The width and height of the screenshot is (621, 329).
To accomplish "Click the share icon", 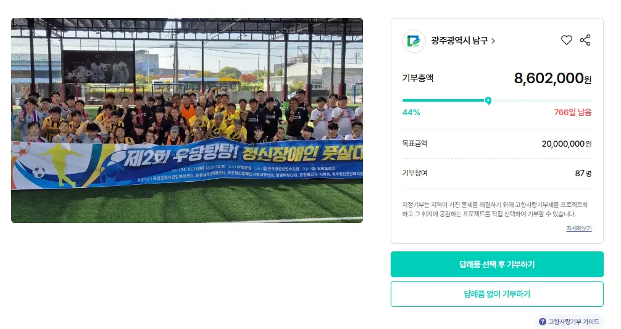I will coord(585,41).
